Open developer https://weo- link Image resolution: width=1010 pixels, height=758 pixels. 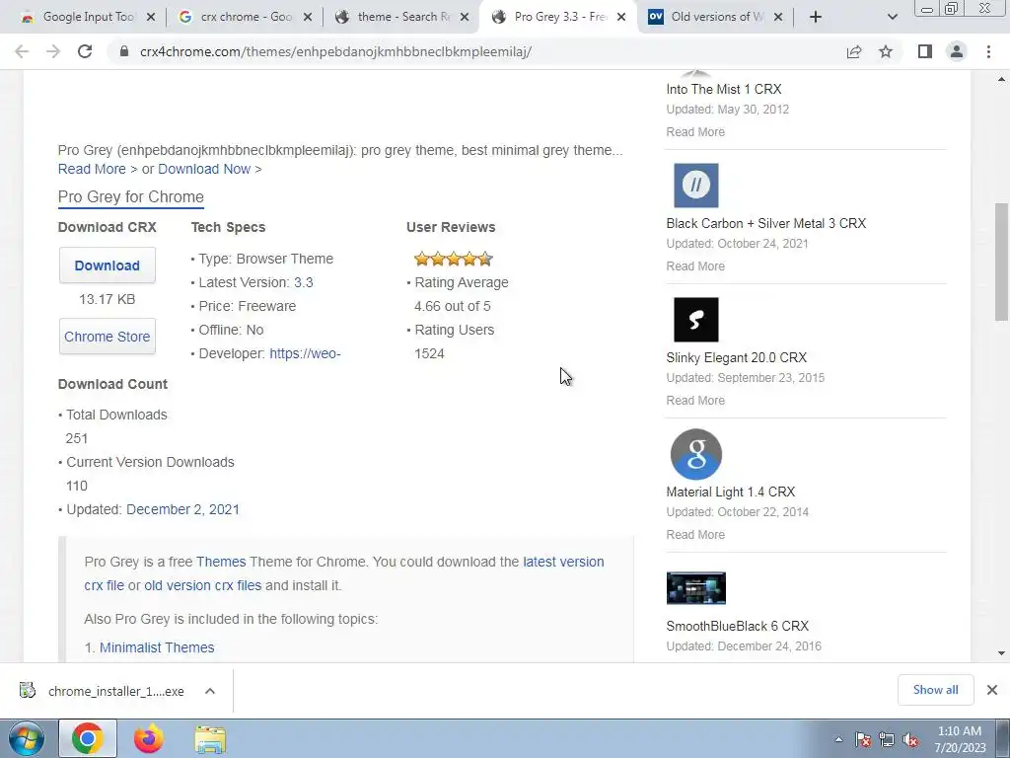click(x=305, y=353)
